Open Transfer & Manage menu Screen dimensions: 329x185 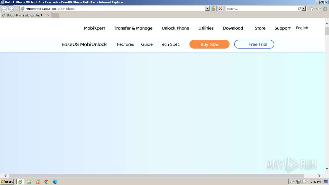(133, 28)
